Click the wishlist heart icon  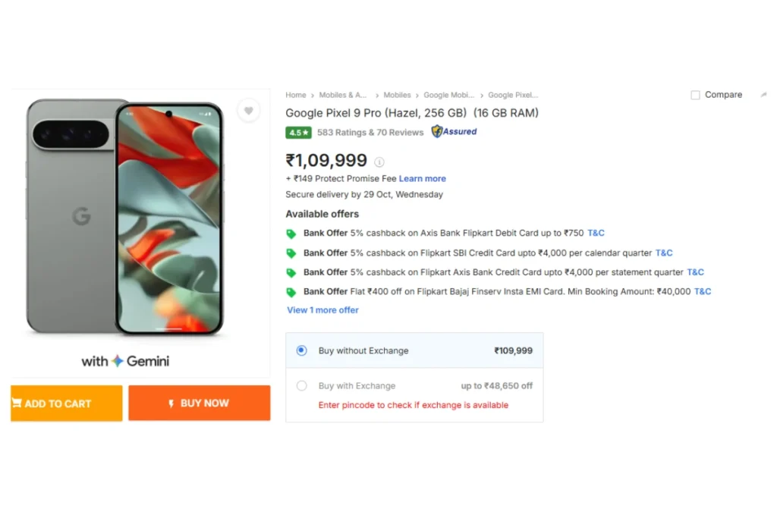[248, 111]
